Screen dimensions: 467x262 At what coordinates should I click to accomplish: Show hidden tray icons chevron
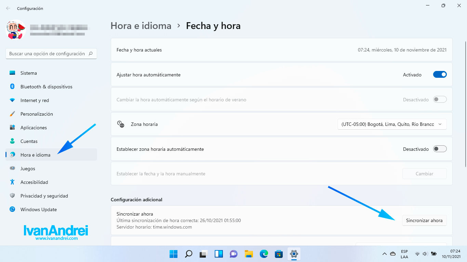coord(385,254)
